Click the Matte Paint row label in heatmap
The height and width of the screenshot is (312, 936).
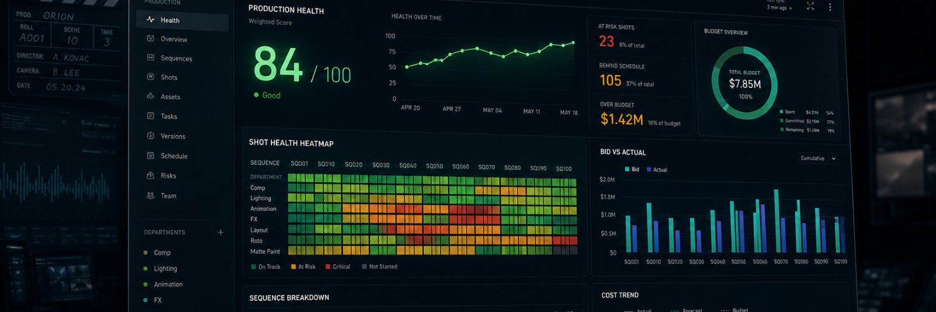(265, 251)
